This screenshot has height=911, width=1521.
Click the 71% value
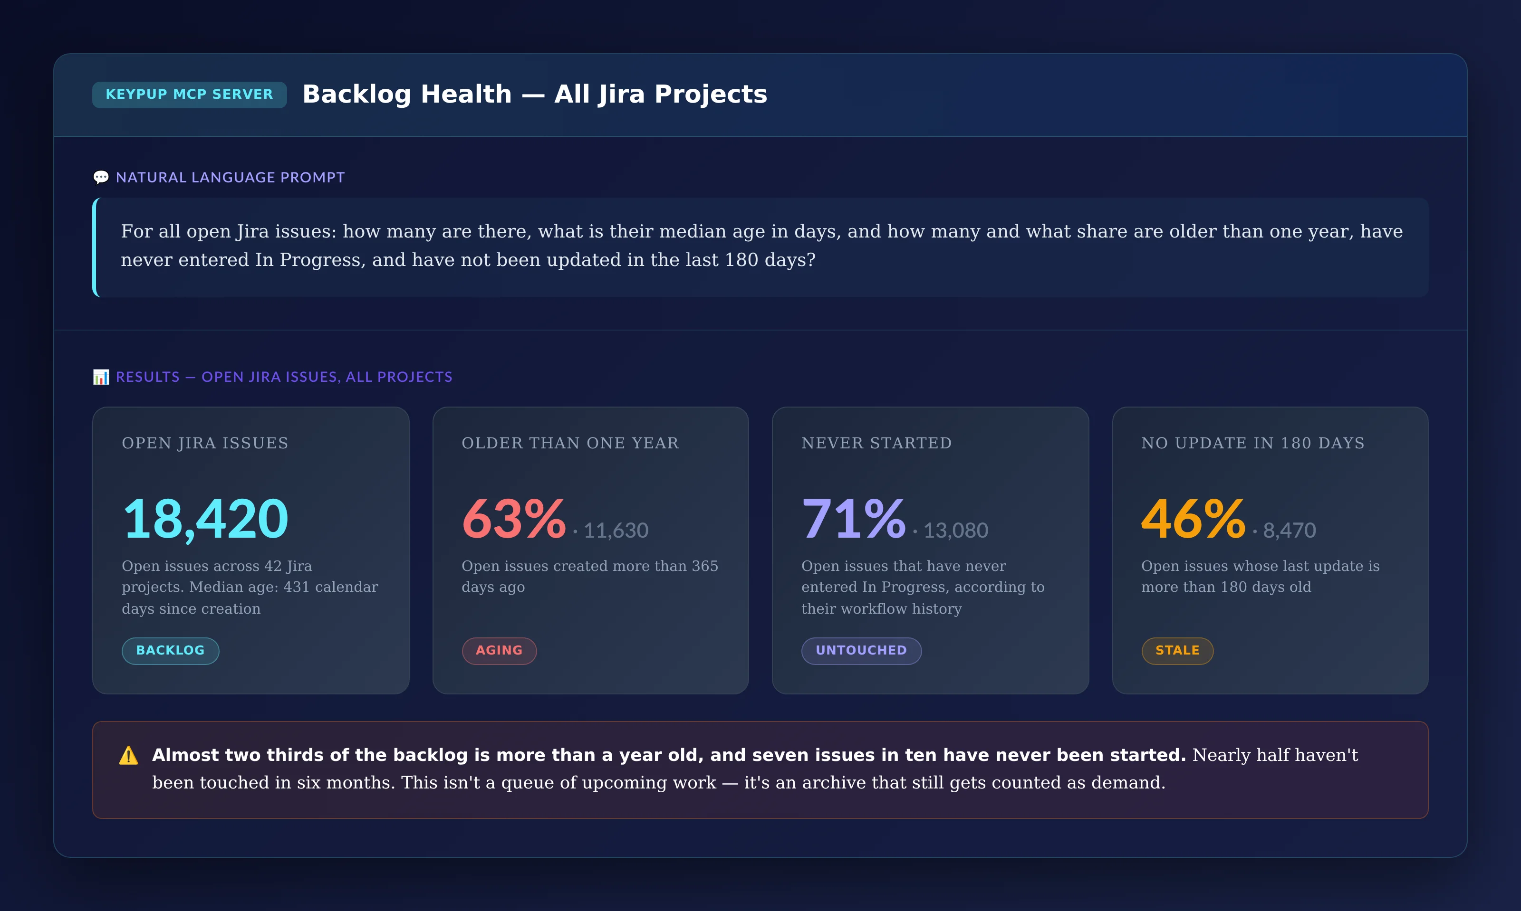(x=854, y=519)
